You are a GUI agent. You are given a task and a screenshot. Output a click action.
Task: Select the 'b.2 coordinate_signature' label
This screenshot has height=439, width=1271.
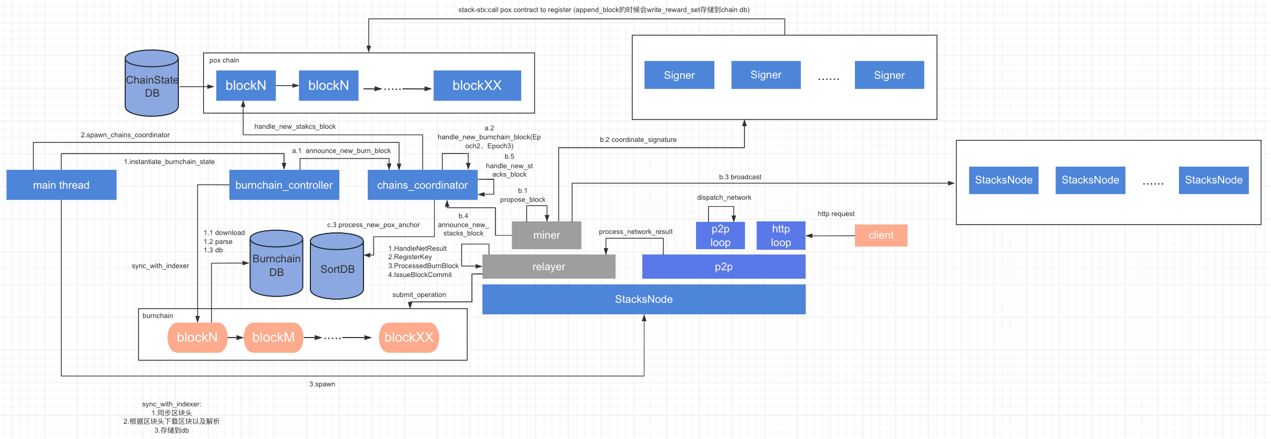(x=638, y=140)
